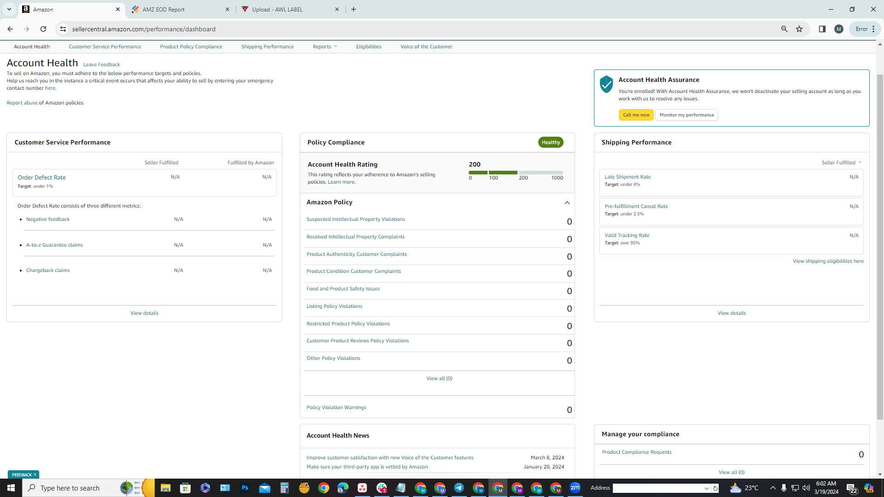Open a new browser tab

[x=354, y=9]
